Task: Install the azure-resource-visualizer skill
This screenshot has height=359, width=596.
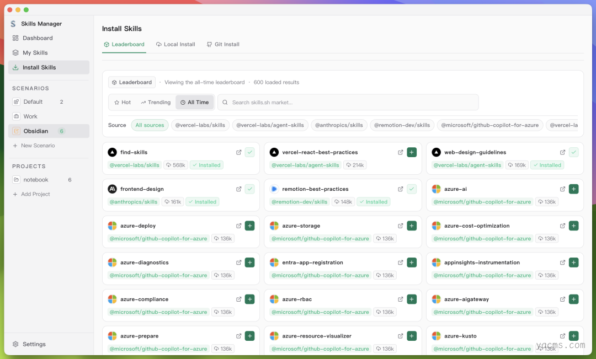Action: [x=412, y=336]
